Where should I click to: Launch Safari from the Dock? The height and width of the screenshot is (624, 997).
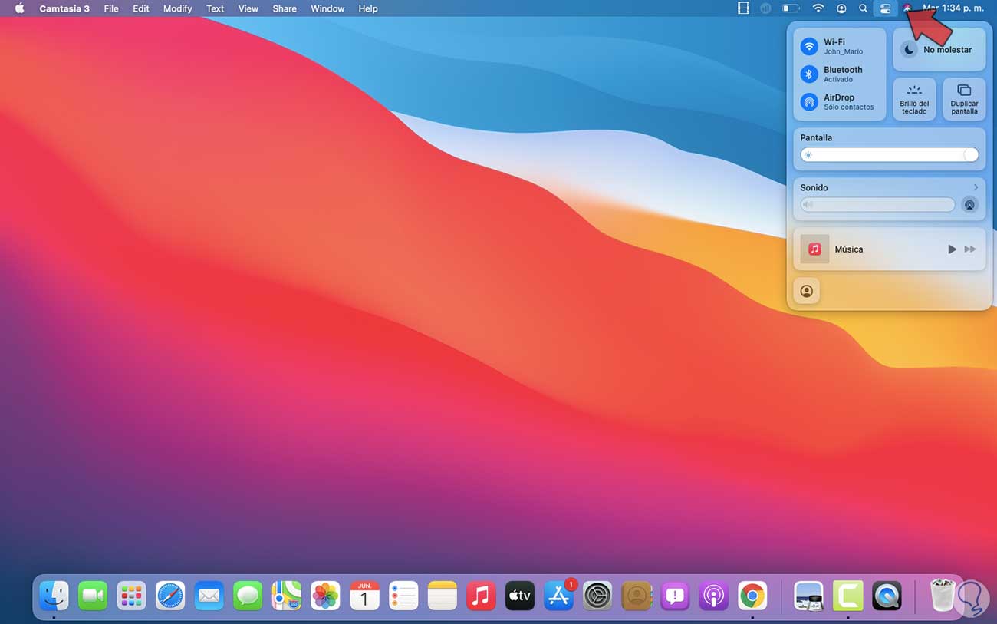(170, 596)
